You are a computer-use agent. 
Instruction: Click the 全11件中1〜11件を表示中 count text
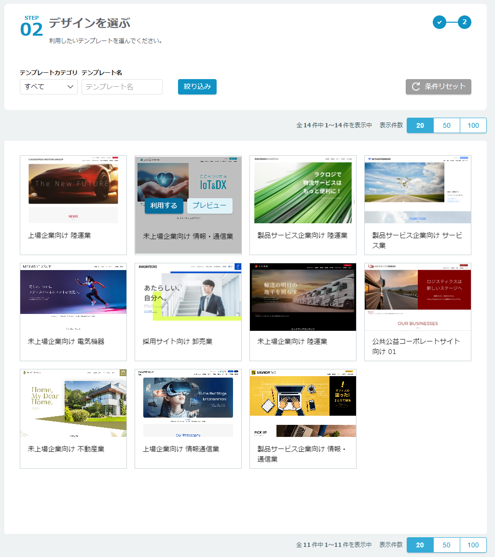tap(334, 545)
